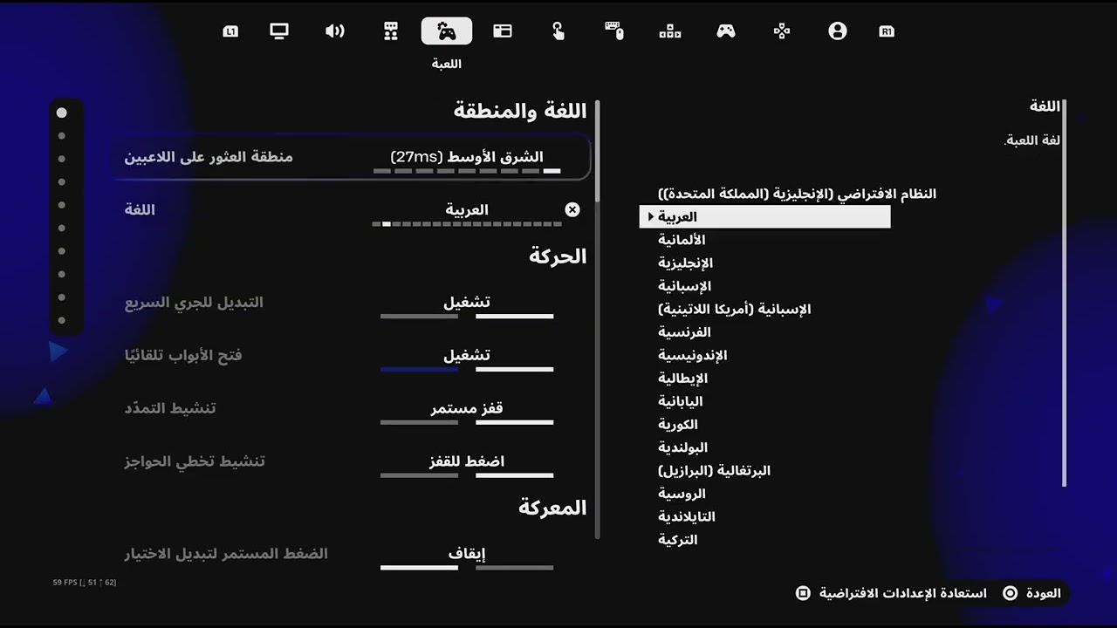Pick اليابانية (Japanese) from language list
The height and width of the screenshot is (628, 1117).
pos(680,401)
